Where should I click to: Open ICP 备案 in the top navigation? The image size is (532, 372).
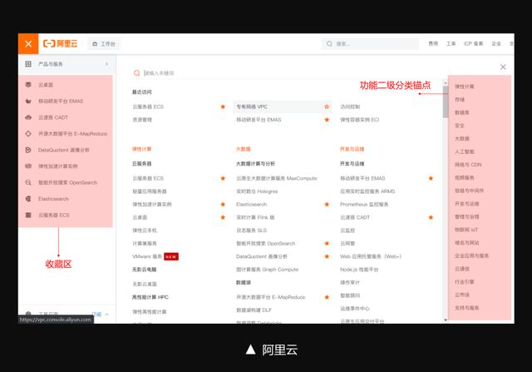[473, 43]
